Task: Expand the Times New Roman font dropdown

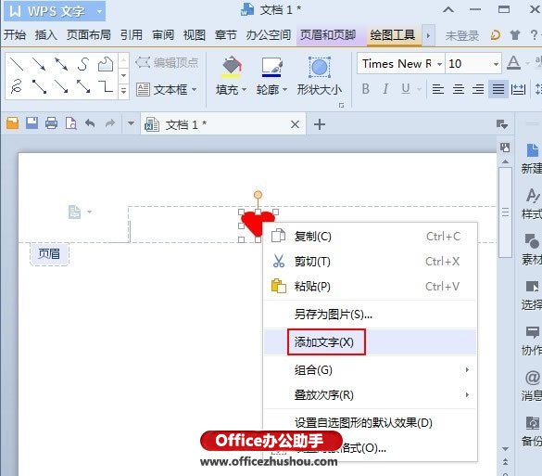Action: (439, 64)
